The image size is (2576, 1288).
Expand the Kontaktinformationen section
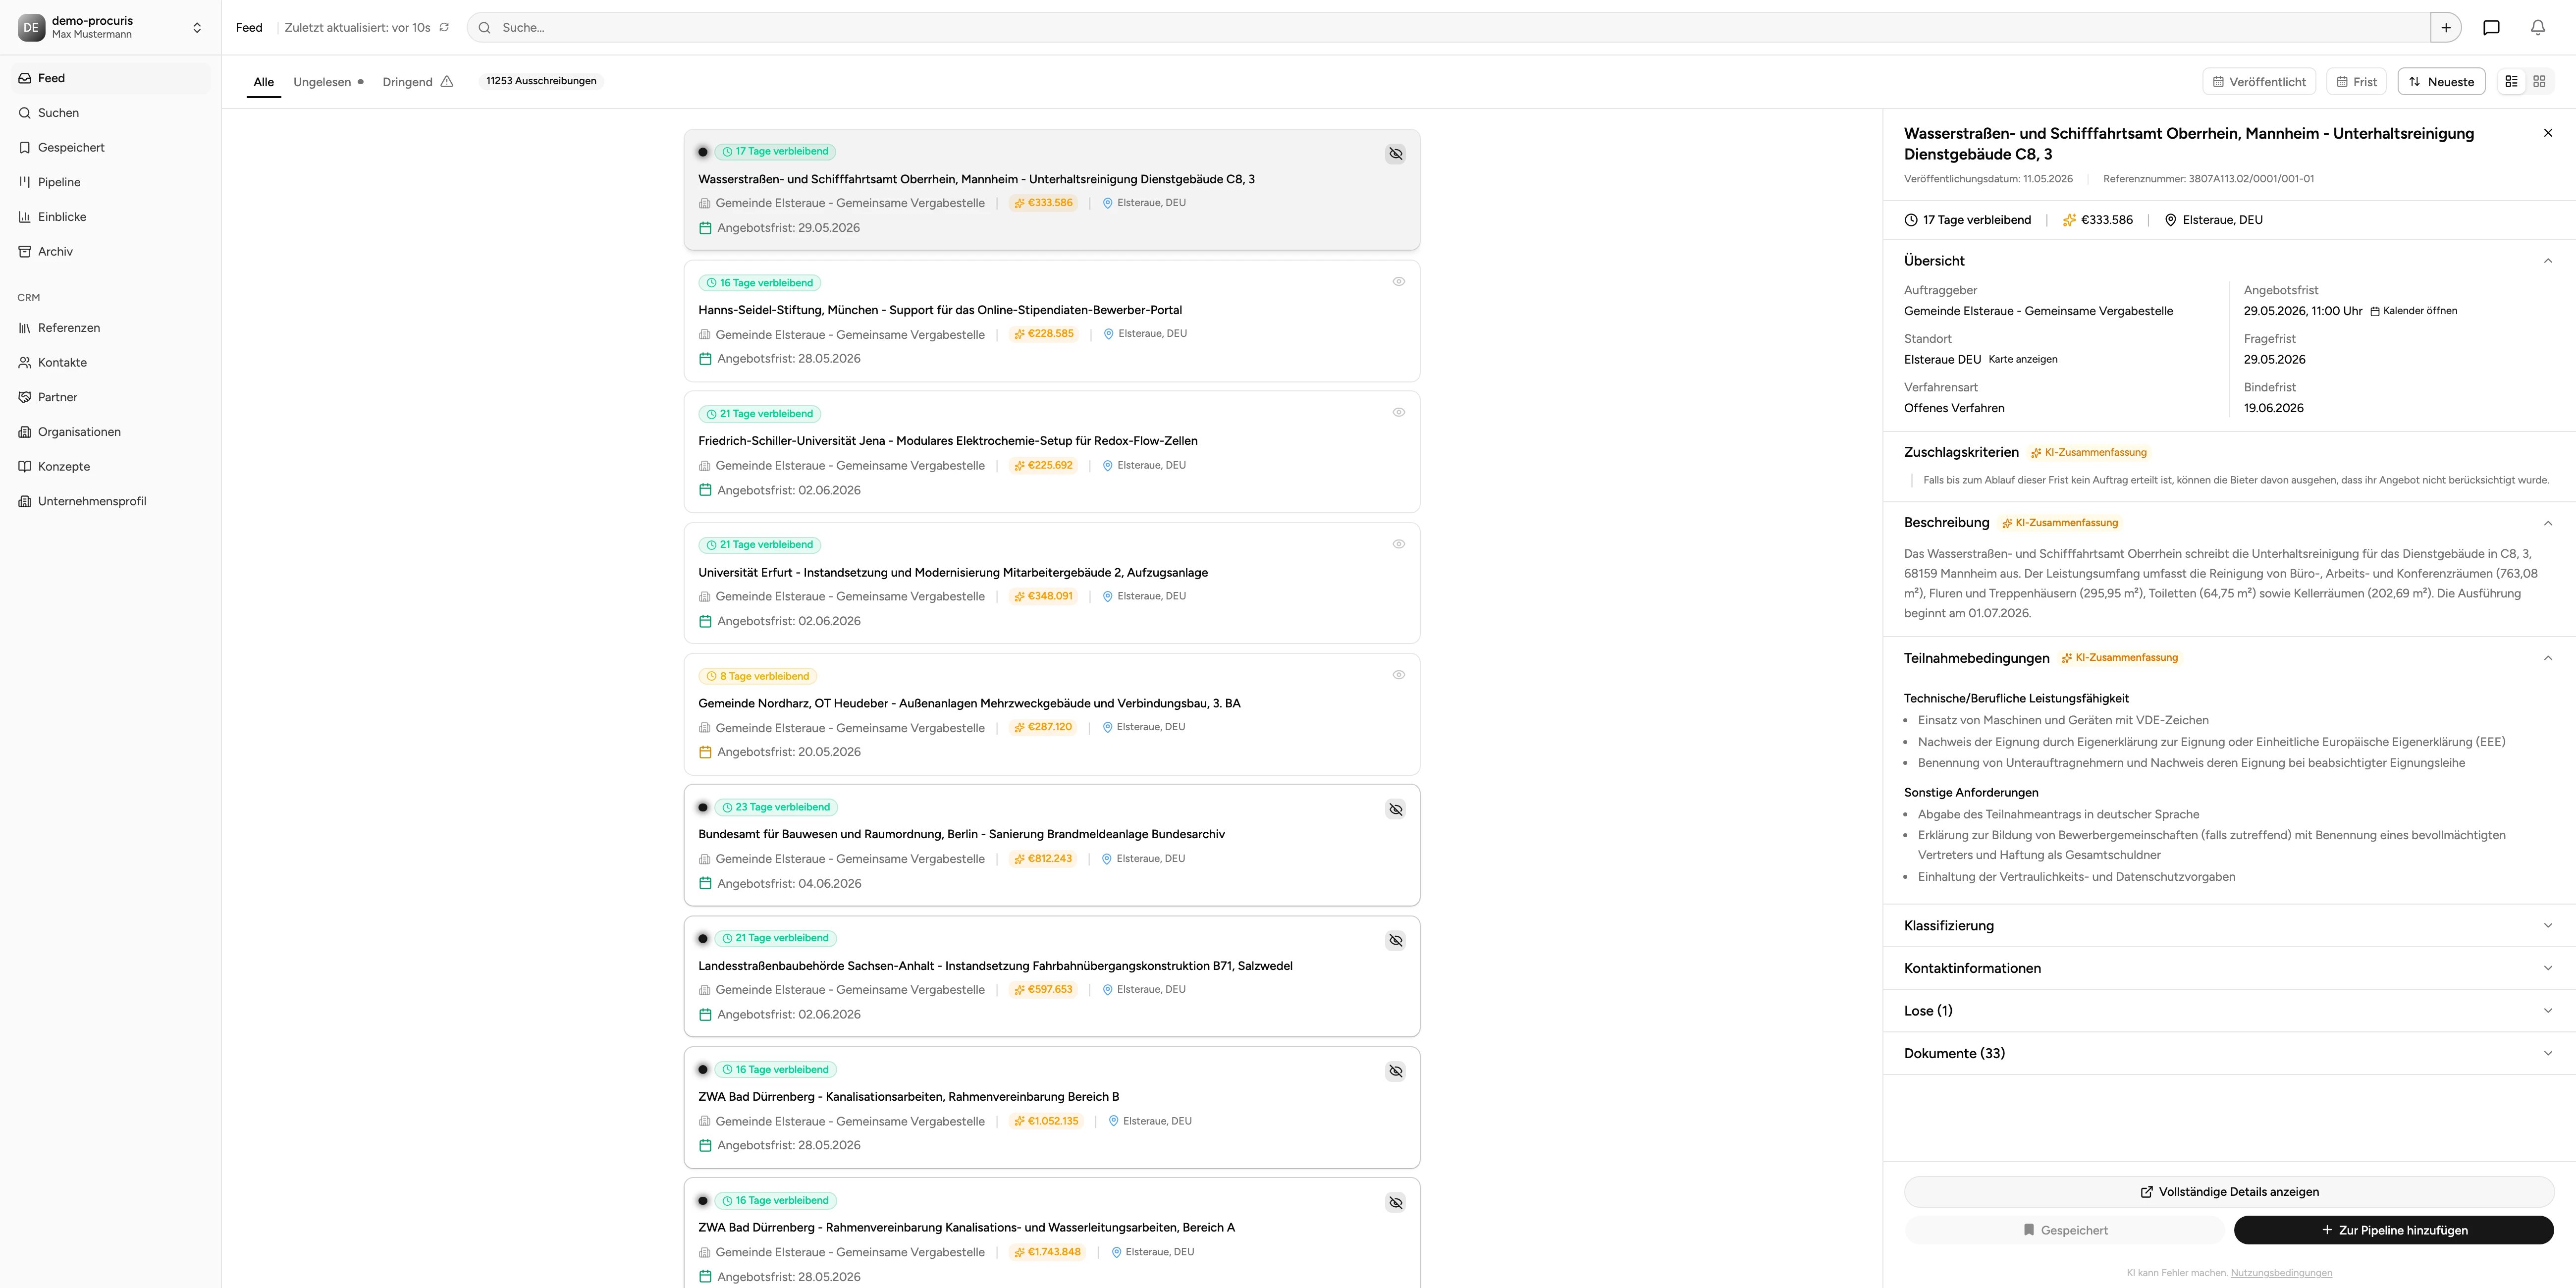coord(2228,968)
